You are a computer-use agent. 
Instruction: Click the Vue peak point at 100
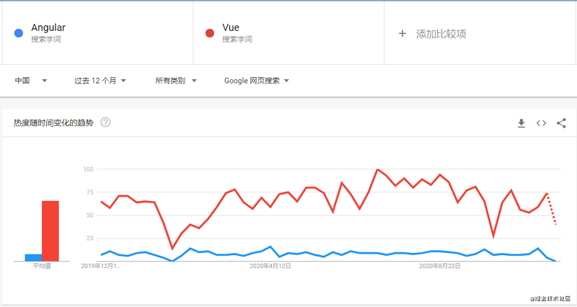[377, 169]
